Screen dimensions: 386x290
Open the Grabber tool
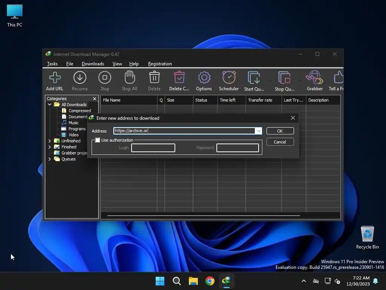[314, 81]
